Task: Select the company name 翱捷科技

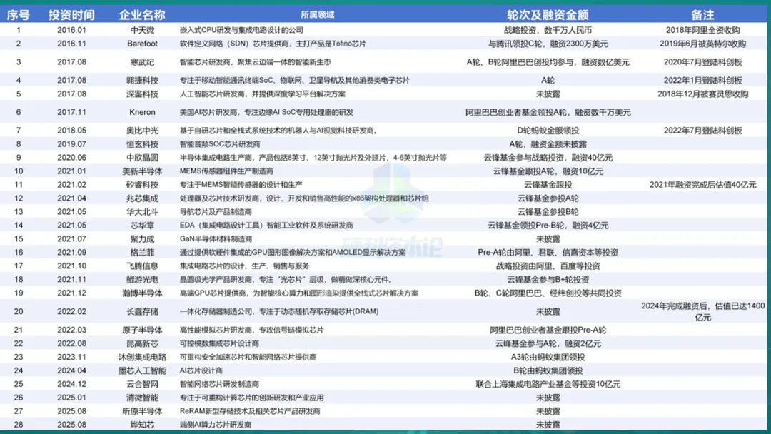Action: [142, 80]
